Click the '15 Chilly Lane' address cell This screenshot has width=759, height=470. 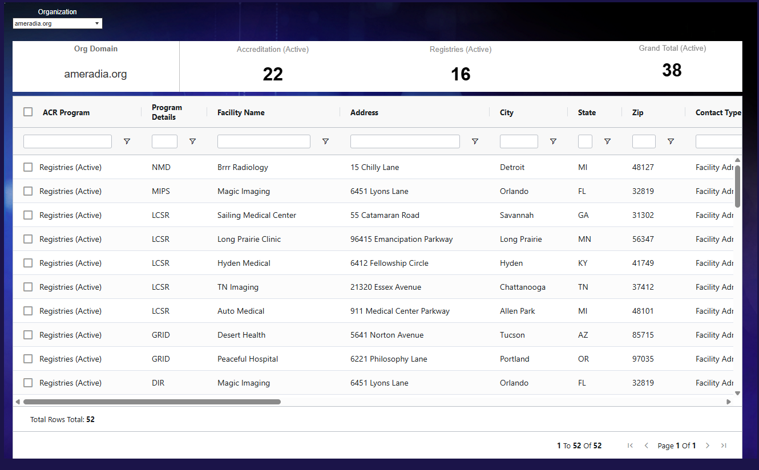375,167
